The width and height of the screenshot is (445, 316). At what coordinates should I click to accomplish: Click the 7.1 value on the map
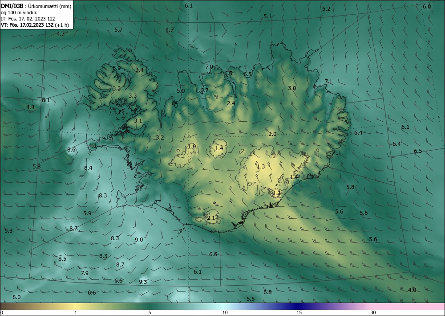click(328, 81)
